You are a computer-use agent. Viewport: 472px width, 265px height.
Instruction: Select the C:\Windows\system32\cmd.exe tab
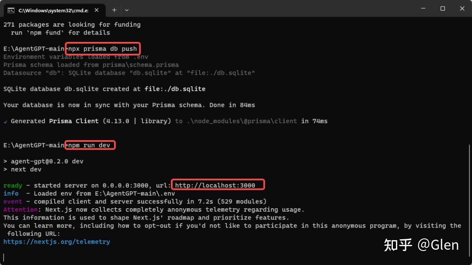click(x=55, y=10)
